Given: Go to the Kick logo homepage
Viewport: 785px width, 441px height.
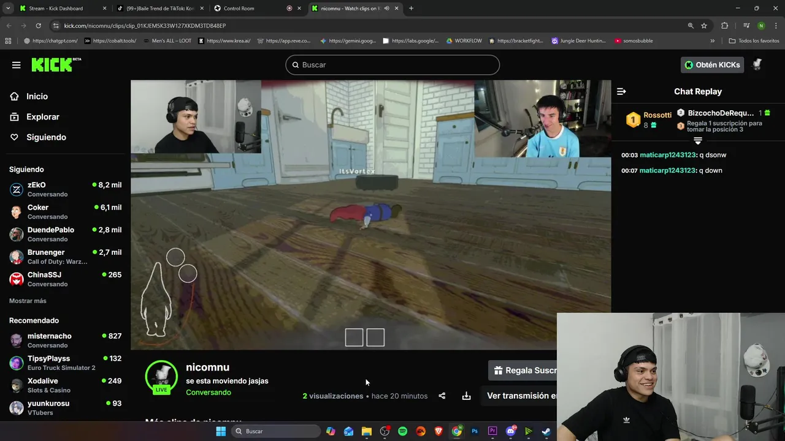Looking at the screenshot, I should coord(56,64).
